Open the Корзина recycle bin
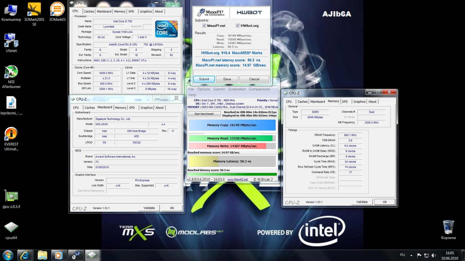Image resolution: width=465 pixels, height=261 pixels. click(448, 230)
